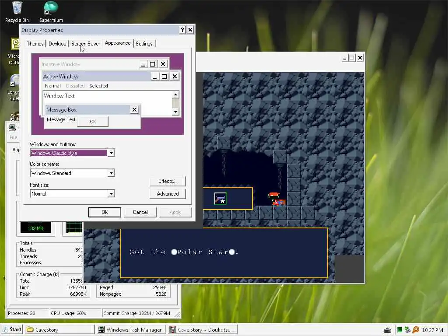
Task: Open the Themes tab
Action: pyautogui.click(x=35, y=44)
